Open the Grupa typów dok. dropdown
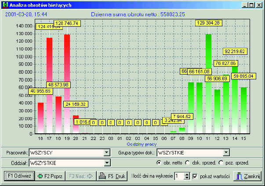Screen dimensions: 265x186 pyautogui.click(x=226, y=153)
